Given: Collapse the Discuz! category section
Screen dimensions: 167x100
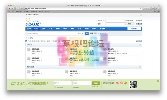Looking at the screenshot, I should point(140,45).
